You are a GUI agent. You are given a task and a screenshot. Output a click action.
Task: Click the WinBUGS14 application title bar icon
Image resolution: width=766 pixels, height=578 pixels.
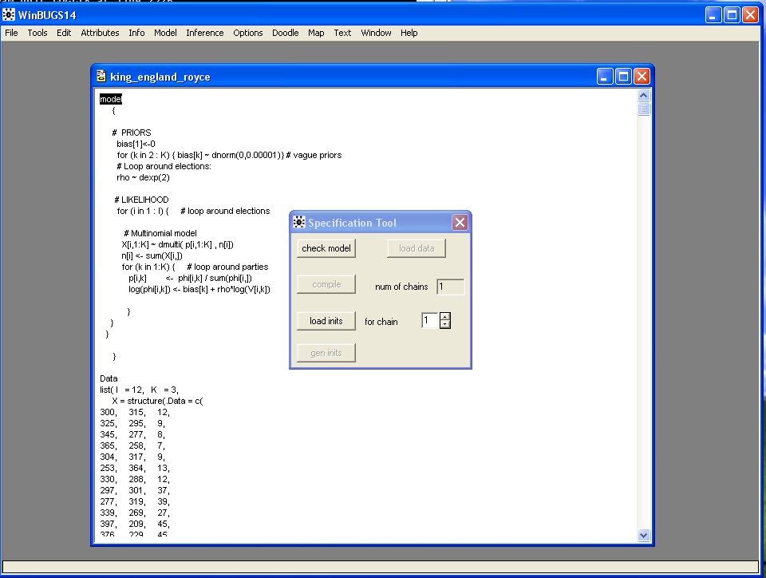click(x=9, y=15)
